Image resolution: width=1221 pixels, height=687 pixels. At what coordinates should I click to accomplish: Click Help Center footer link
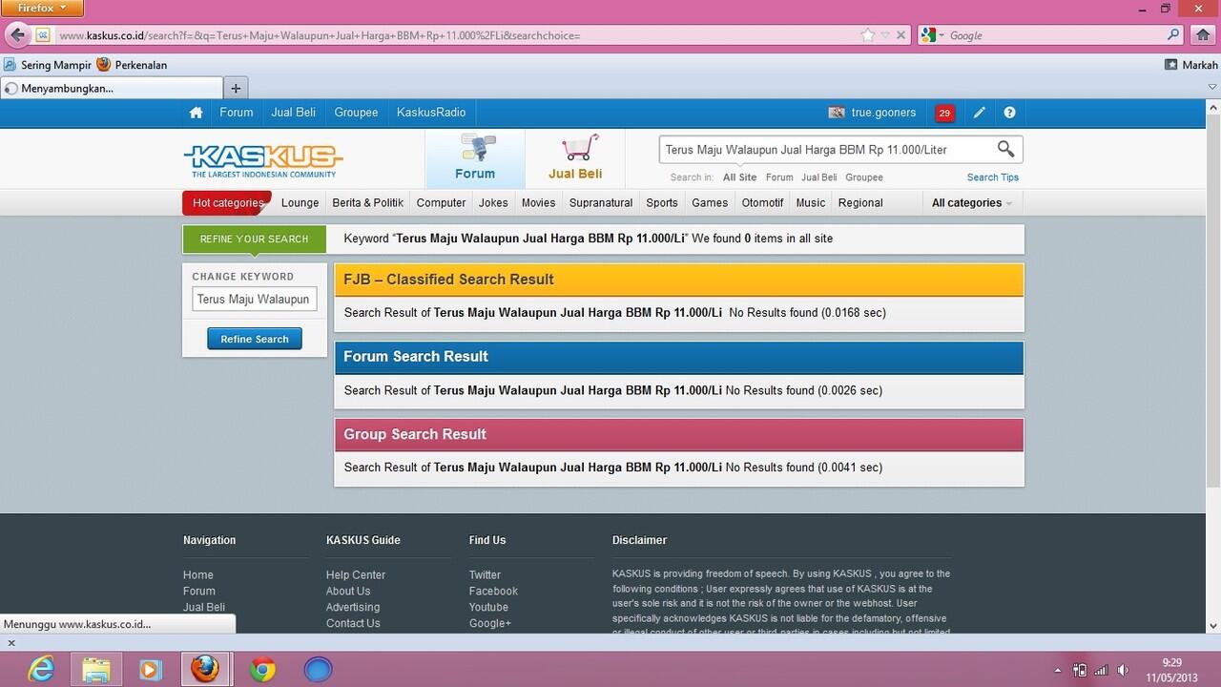[356, 575]
